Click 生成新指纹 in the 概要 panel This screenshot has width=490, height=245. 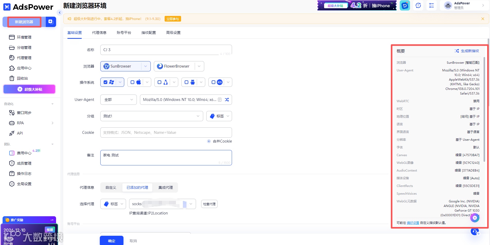click(467, 51)
